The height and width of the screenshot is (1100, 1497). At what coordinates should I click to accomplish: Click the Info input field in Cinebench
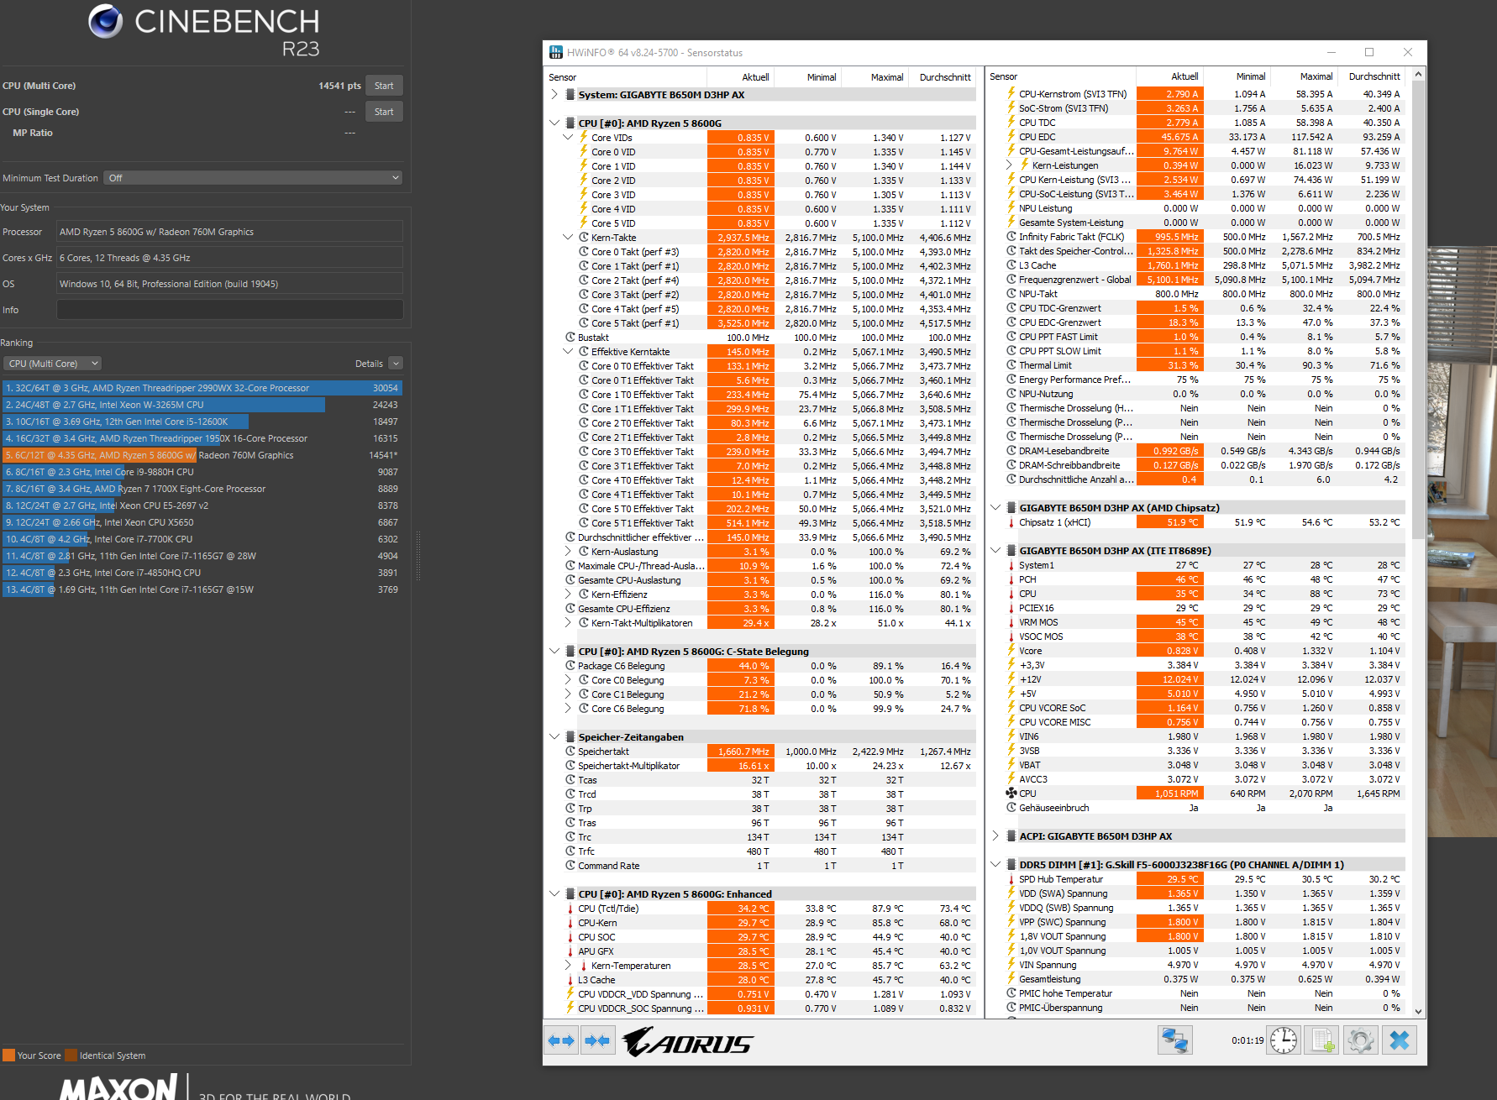tap(229, 310)
